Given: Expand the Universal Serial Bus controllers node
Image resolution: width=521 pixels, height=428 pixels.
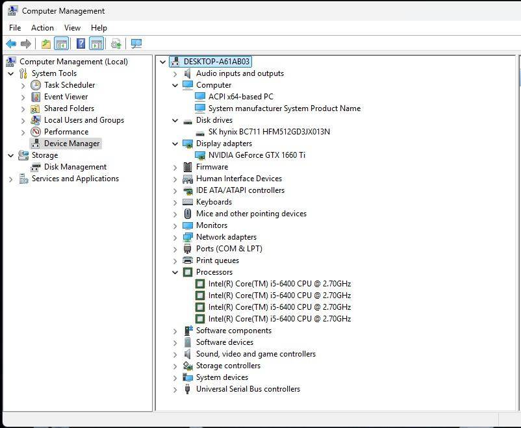Looking at the screenshot, I should pyautogui.click(x=175, y=389).
